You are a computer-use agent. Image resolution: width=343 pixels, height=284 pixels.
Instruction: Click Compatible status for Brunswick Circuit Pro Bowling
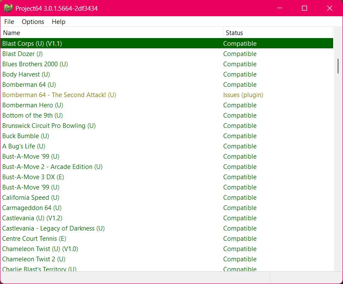240,126
